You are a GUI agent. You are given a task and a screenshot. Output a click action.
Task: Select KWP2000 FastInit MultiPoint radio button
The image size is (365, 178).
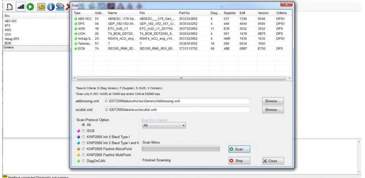tap(83, 155)
